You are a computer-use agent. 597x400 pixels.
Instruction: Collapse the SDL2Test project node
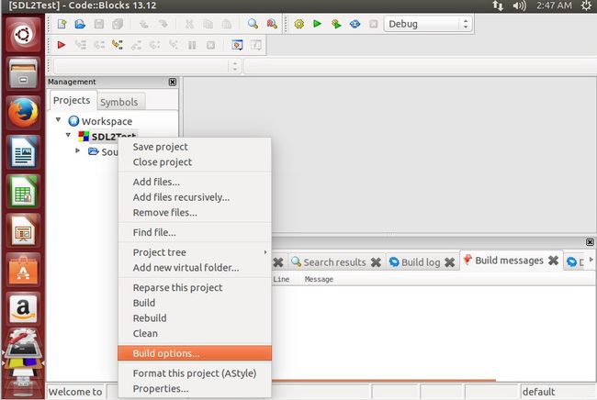[x=68, y=135]
